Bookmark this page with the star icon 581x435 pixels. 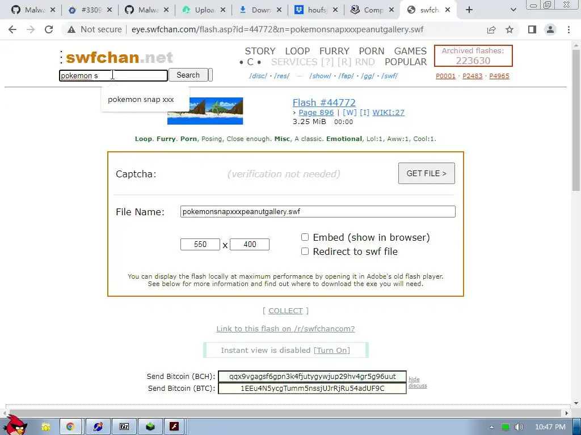510,29
